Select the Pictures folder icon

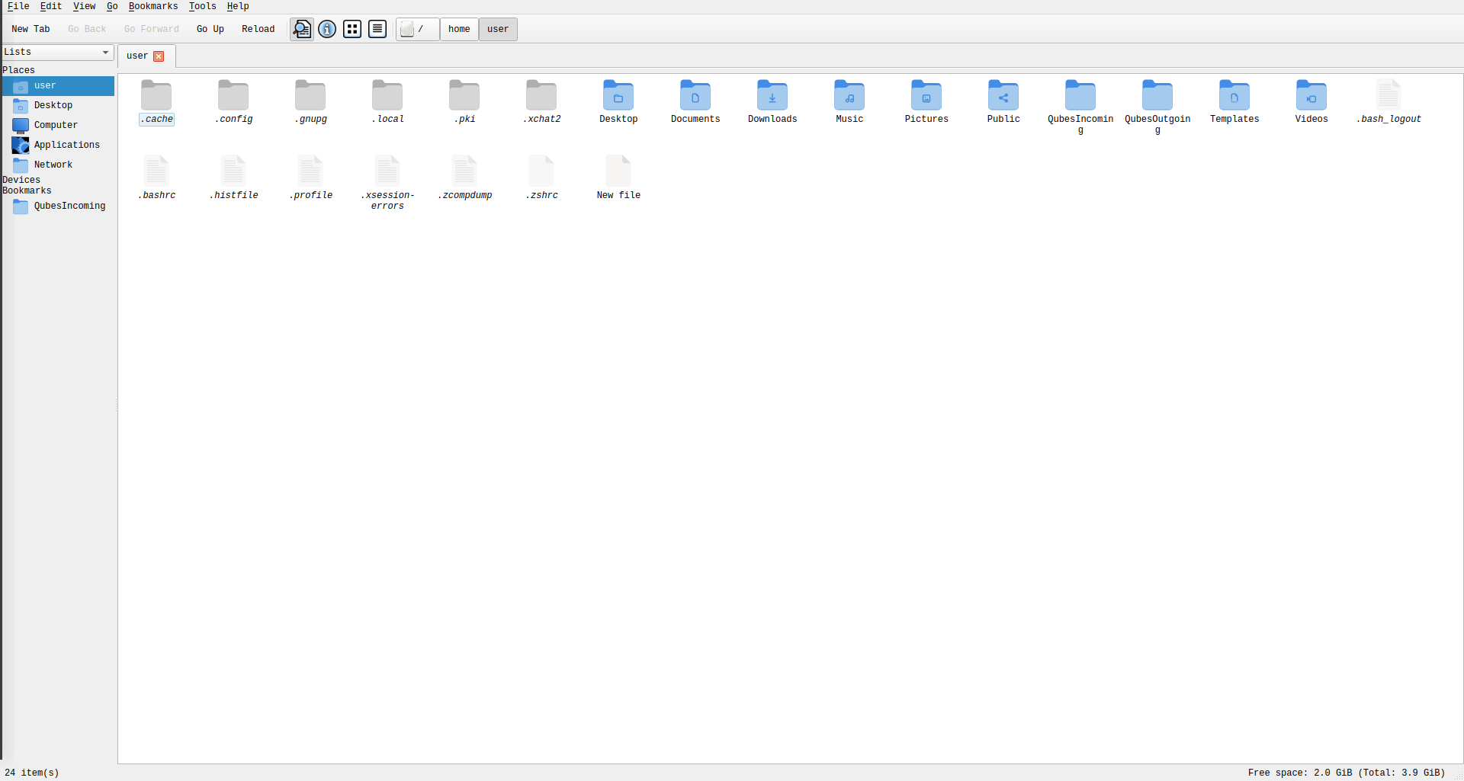pos(926,96)
